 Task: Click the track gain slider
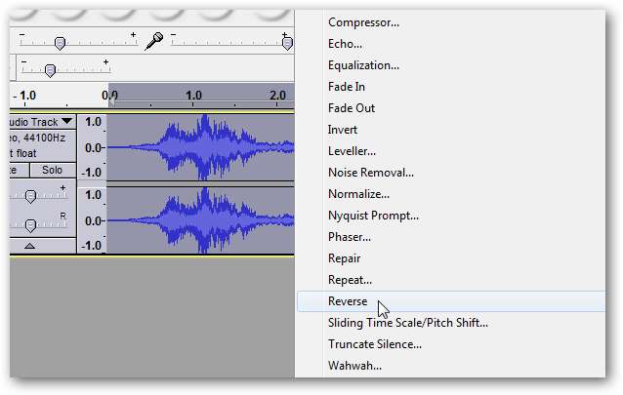click(x=30, y=196)
